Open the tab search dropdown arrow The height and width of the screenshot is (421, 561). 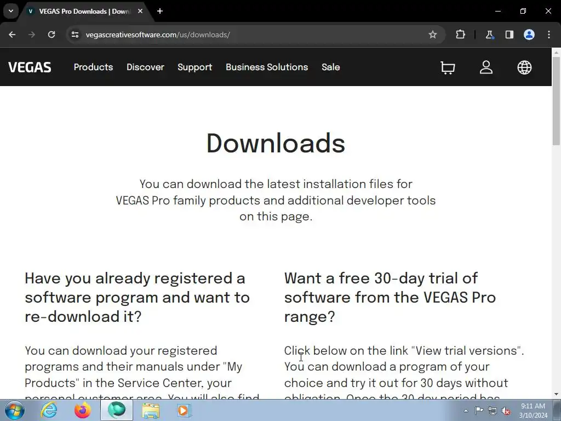coord(11,11)
